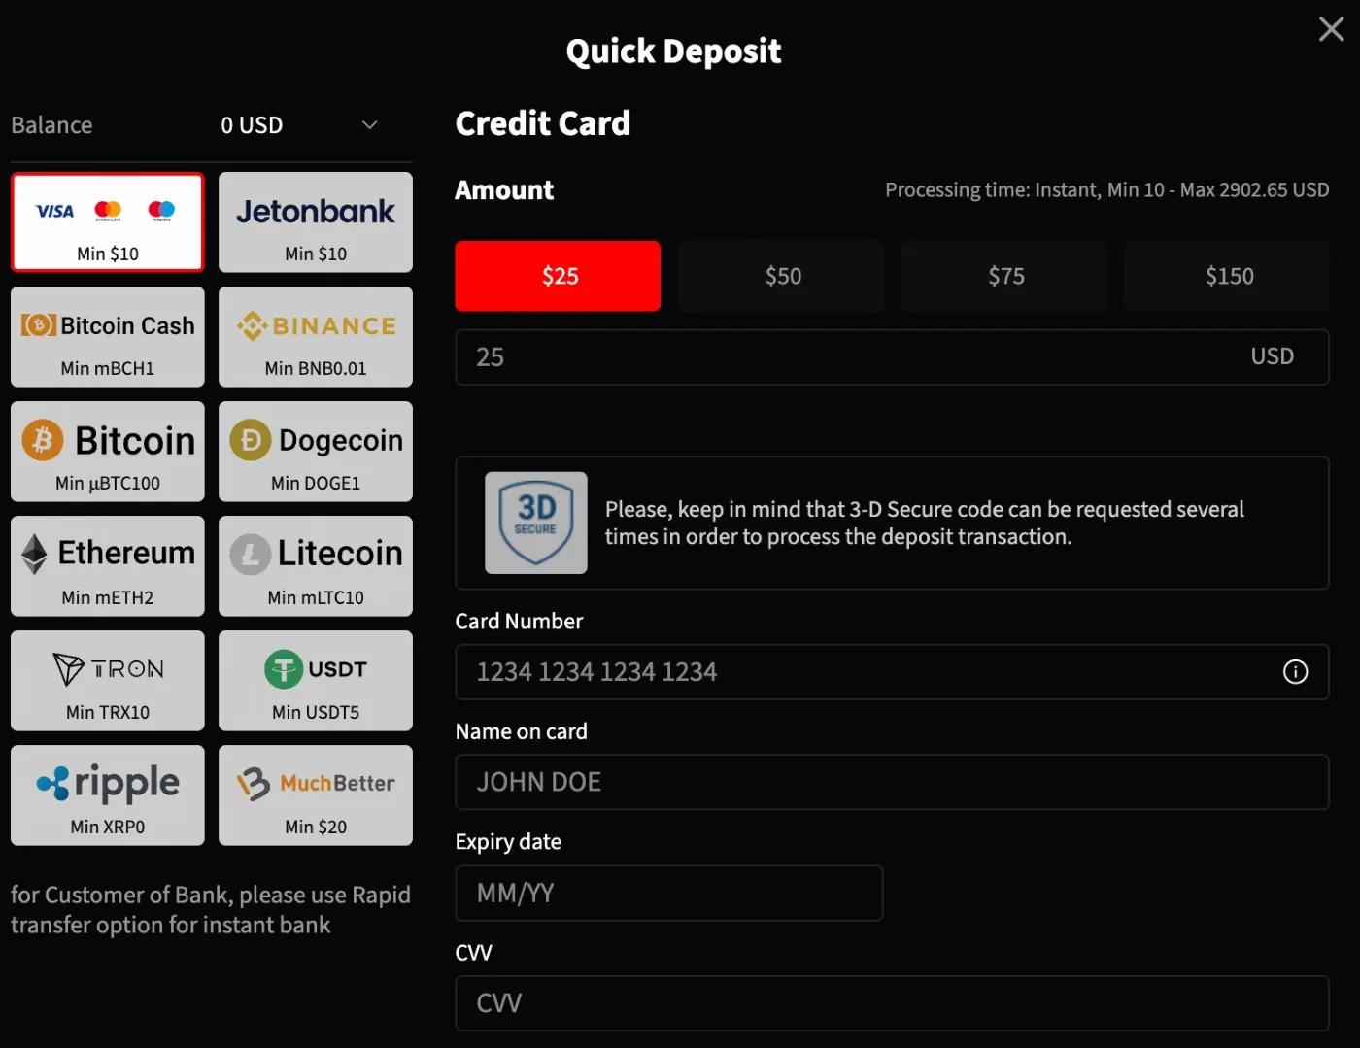
Task: Click the 3-D Secure notice message
Action: (924, 523)
